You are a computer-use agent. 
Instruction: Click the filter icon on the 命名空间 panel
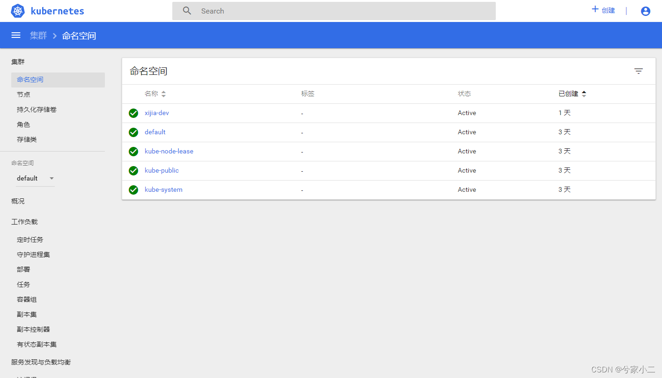tap(639, 71)
